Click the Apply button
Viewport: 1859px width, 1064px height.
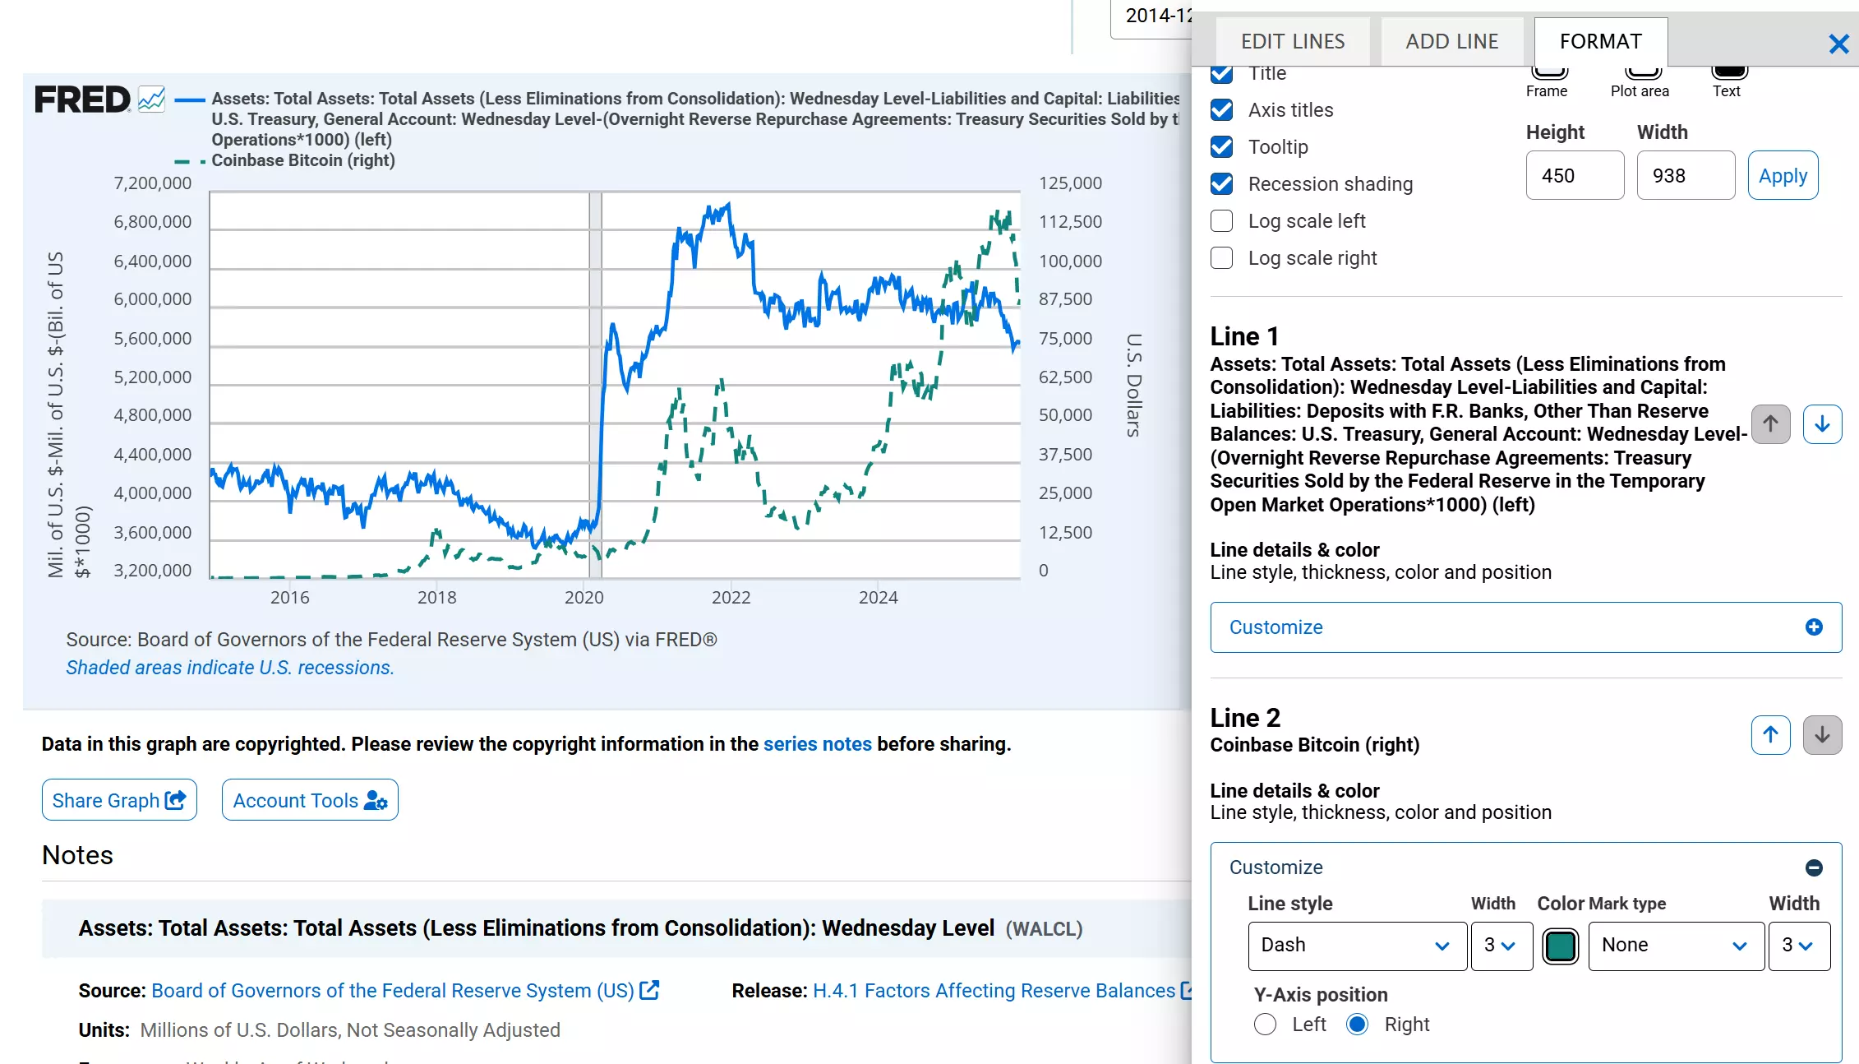point(1783,176)
